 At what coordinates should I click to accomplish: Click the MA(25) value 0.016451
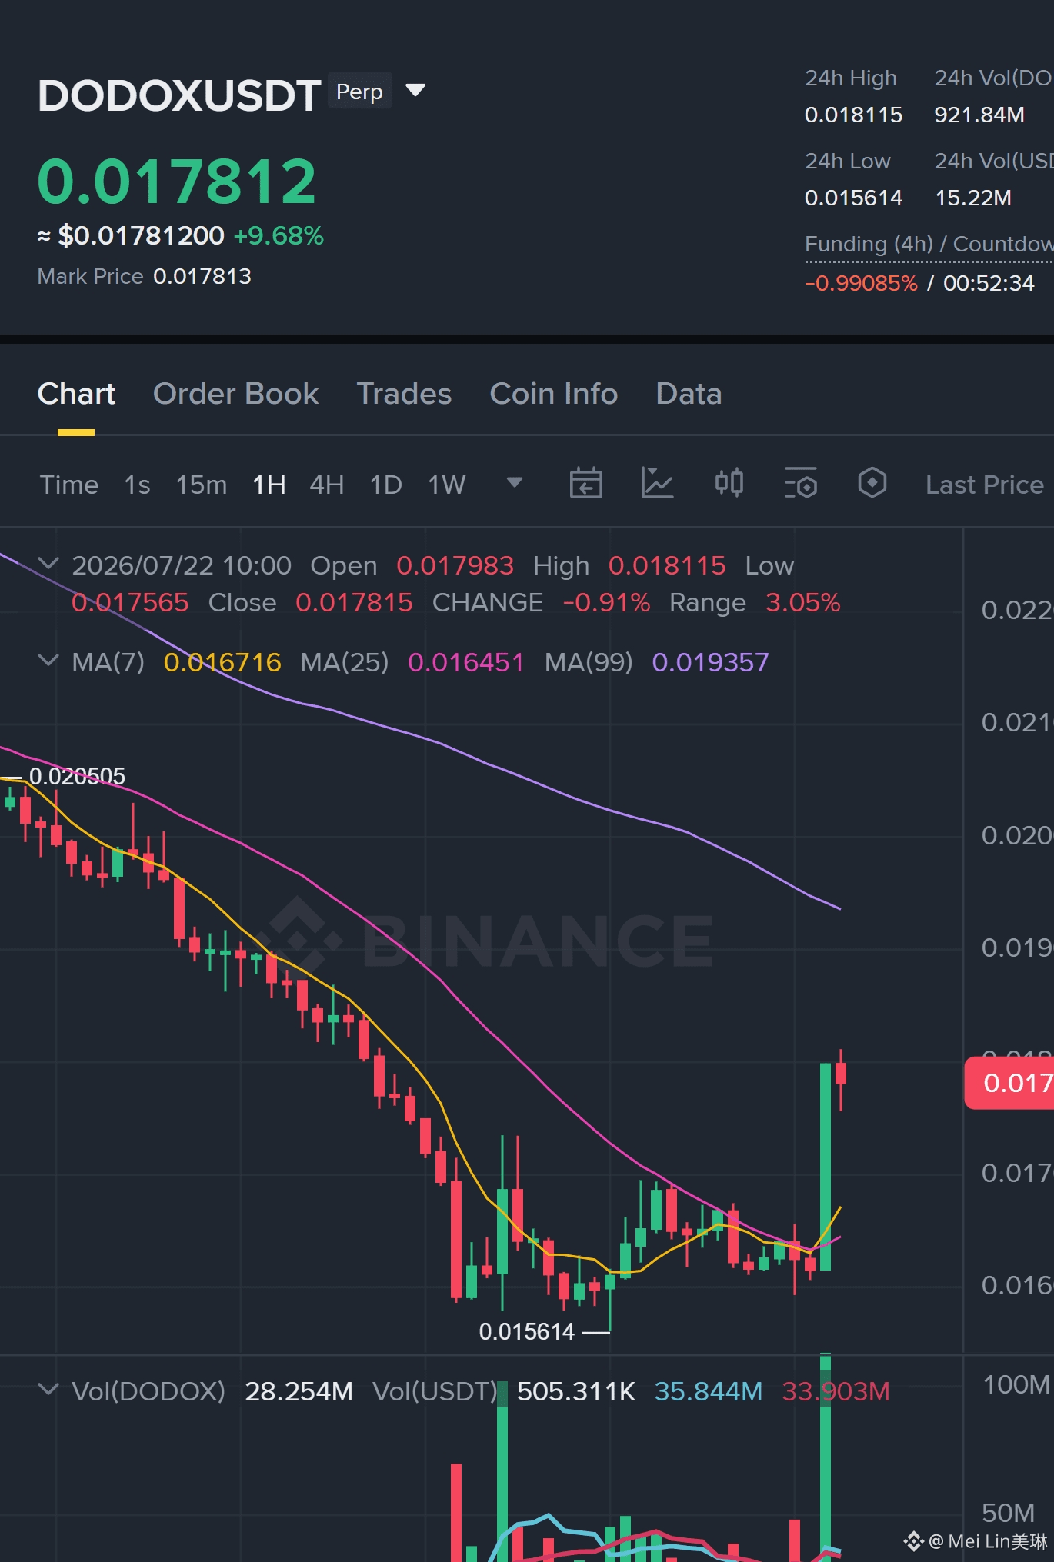(465, 662)
